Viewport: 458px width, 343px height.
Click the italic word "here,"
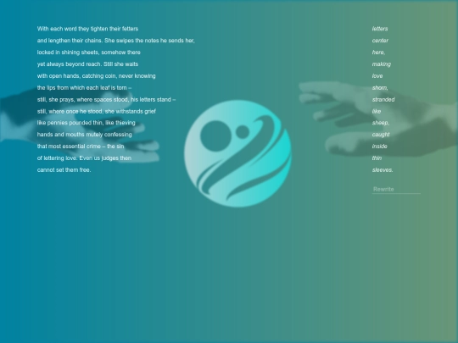coord(378,53)
